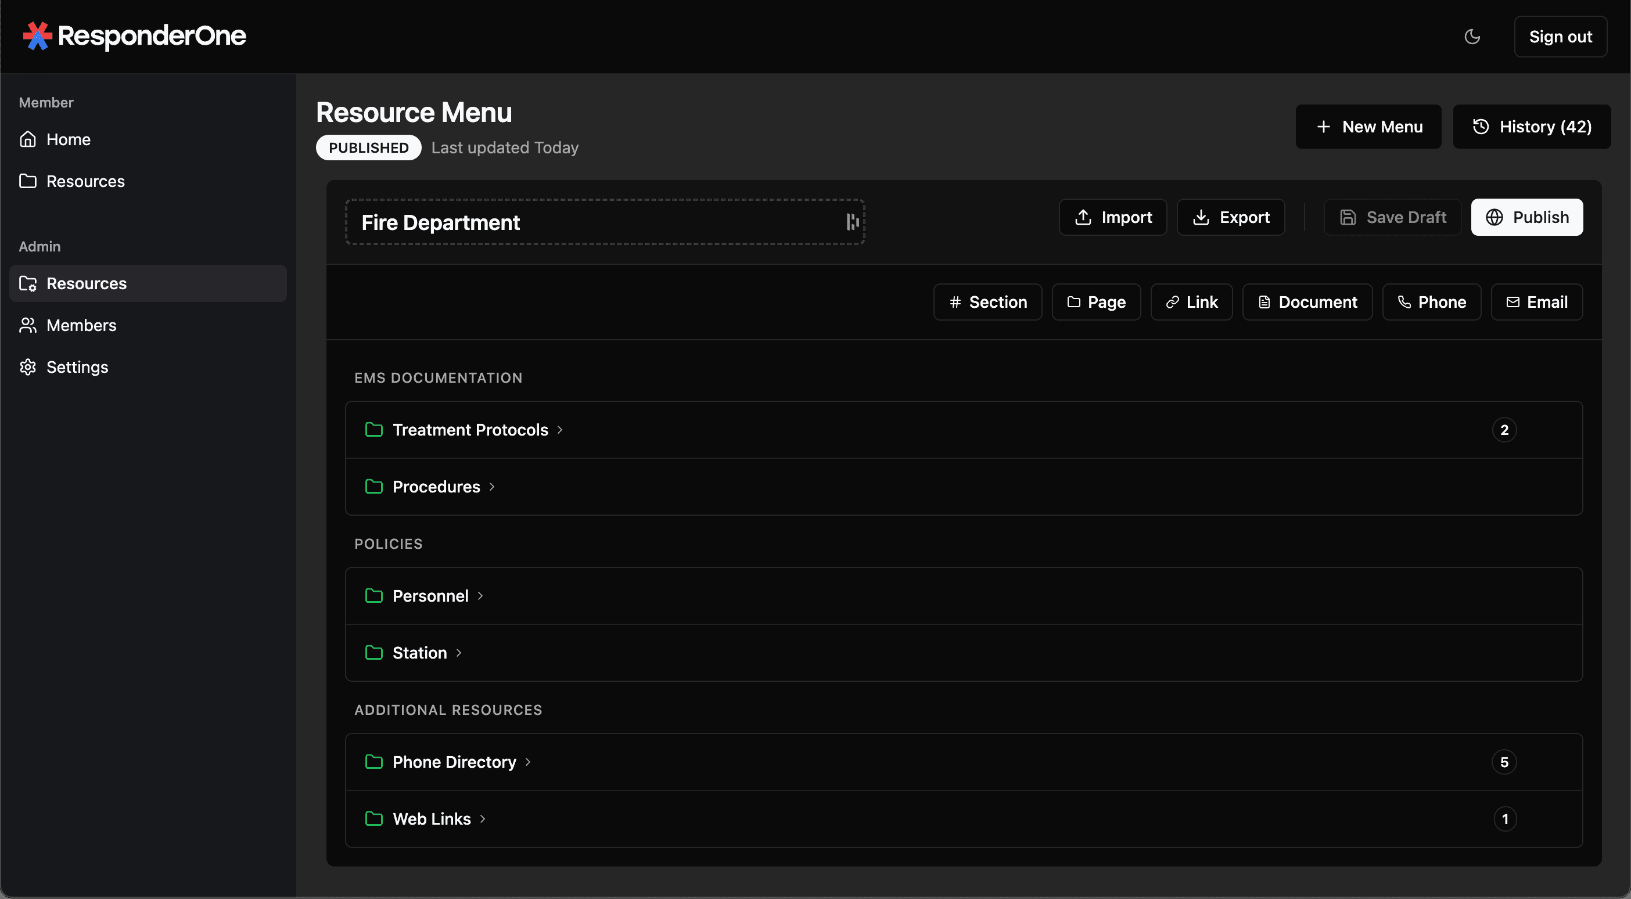Click the Export download button

point(1230,217)
